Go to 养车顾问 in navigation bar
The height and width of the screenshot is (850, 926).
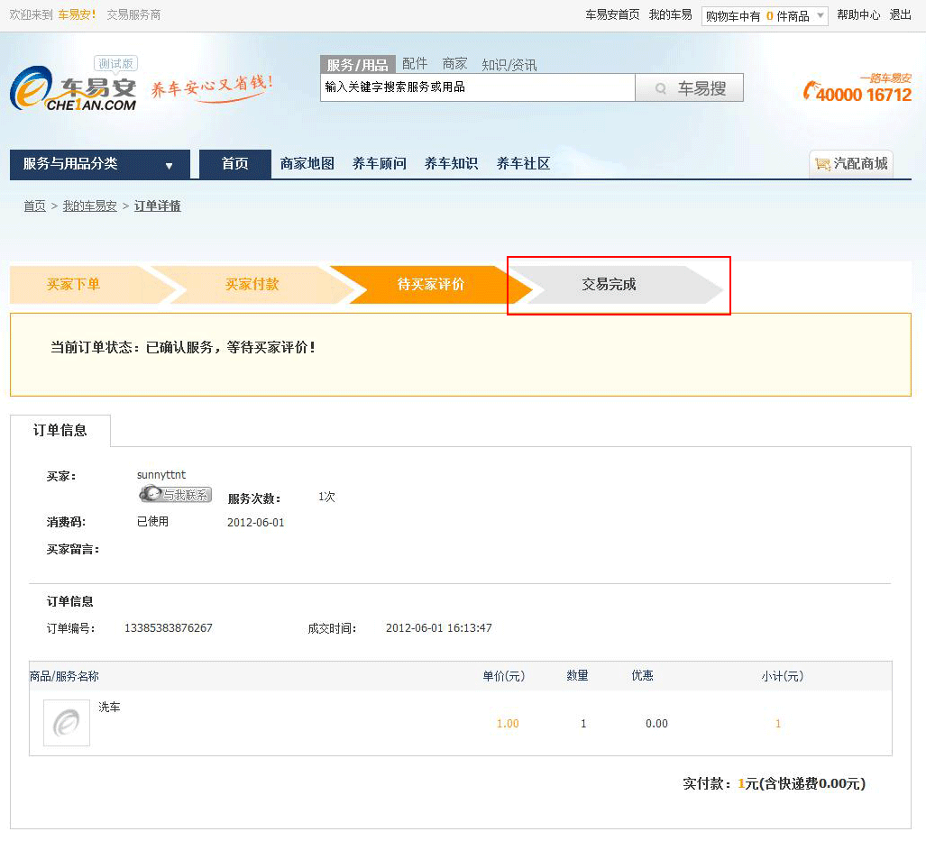380,164
